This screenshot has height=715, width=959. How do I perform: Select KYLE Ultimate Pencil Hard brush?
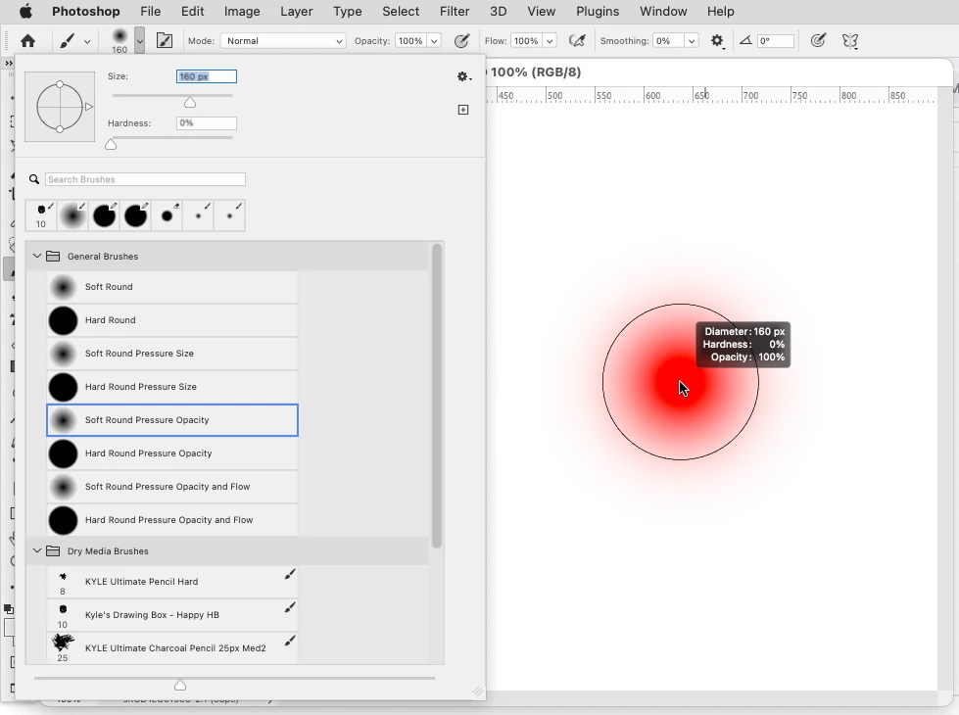pos(172,582)
